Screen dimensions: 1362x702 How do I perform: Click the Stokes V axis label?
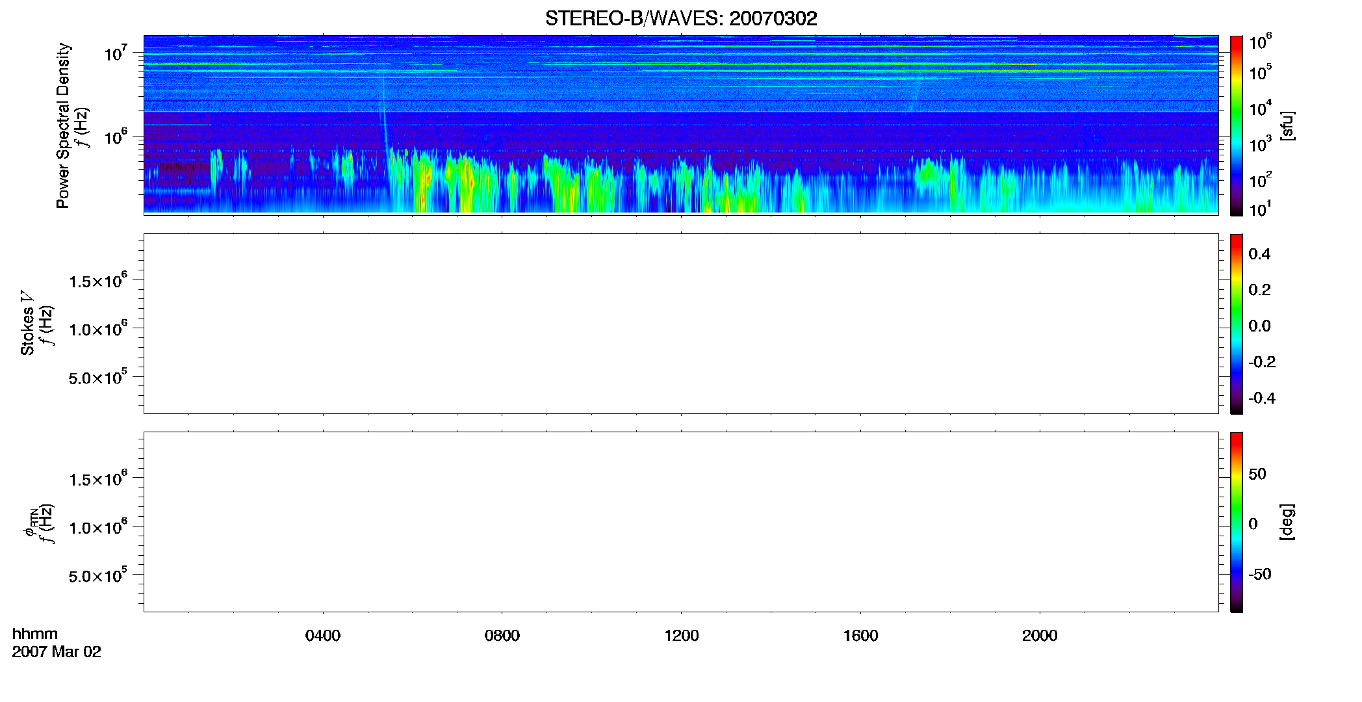[27, 323]
